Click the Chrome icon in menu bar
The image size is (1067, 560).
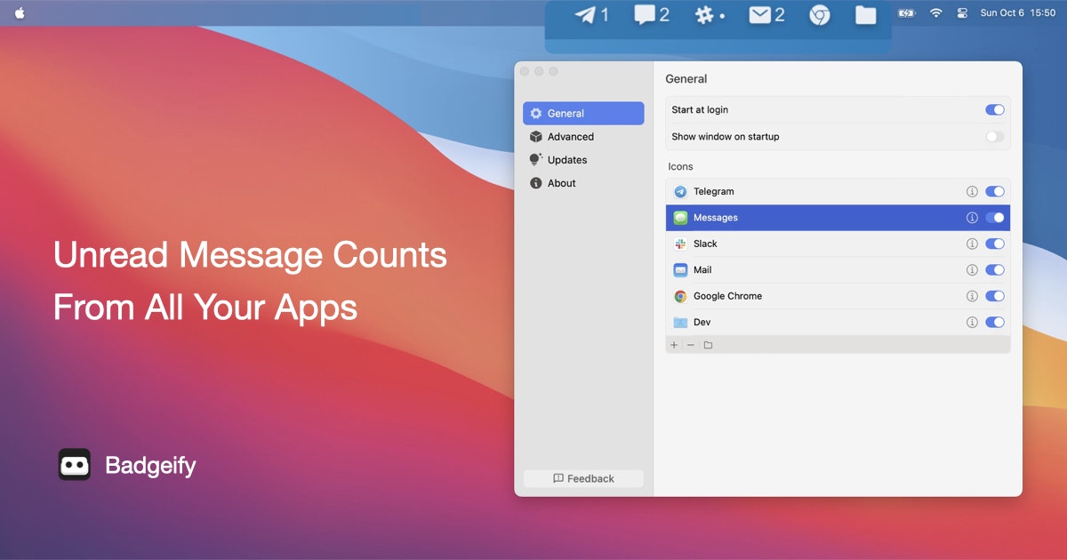[x=820, y=15]
